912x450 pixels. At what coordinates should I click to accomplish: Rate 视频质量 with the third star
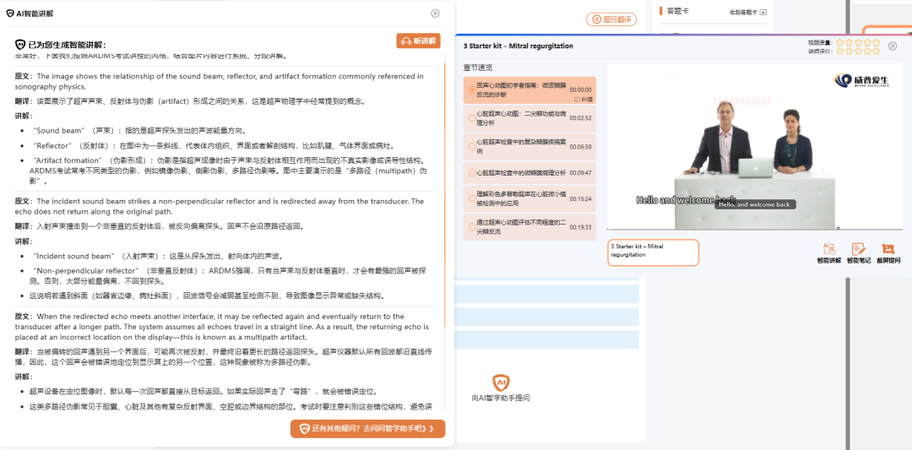pos(858,42)
